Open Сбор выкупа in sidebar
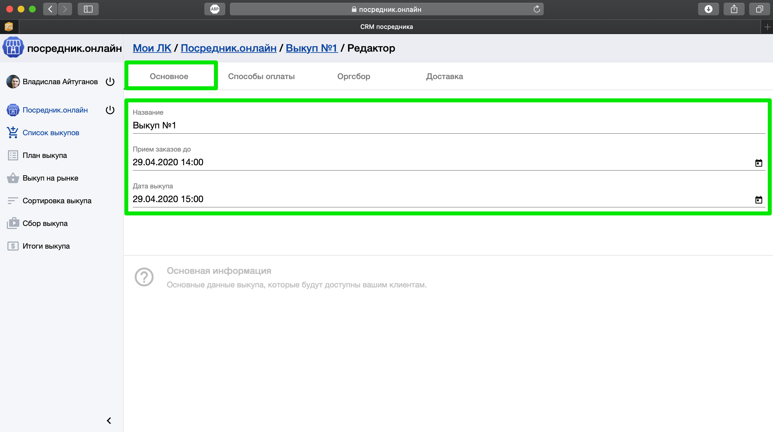The height and width of the screenshot is (432, 773). (45, 223)
